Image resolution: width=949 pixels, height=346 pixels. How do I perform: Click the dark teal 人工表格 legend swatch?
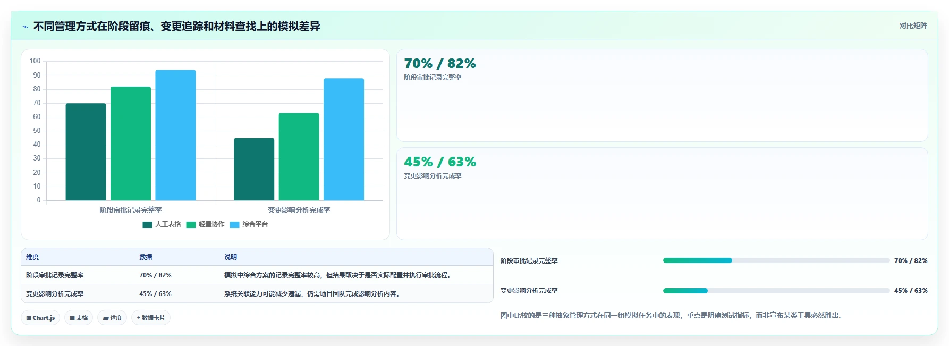click(x=147, y=225)
